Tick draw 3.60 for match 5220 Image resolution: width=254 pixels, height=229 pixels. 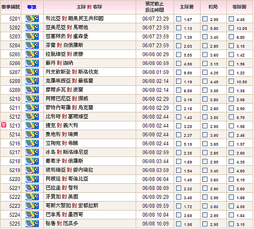pyautogui.click(x=205, y=179)
